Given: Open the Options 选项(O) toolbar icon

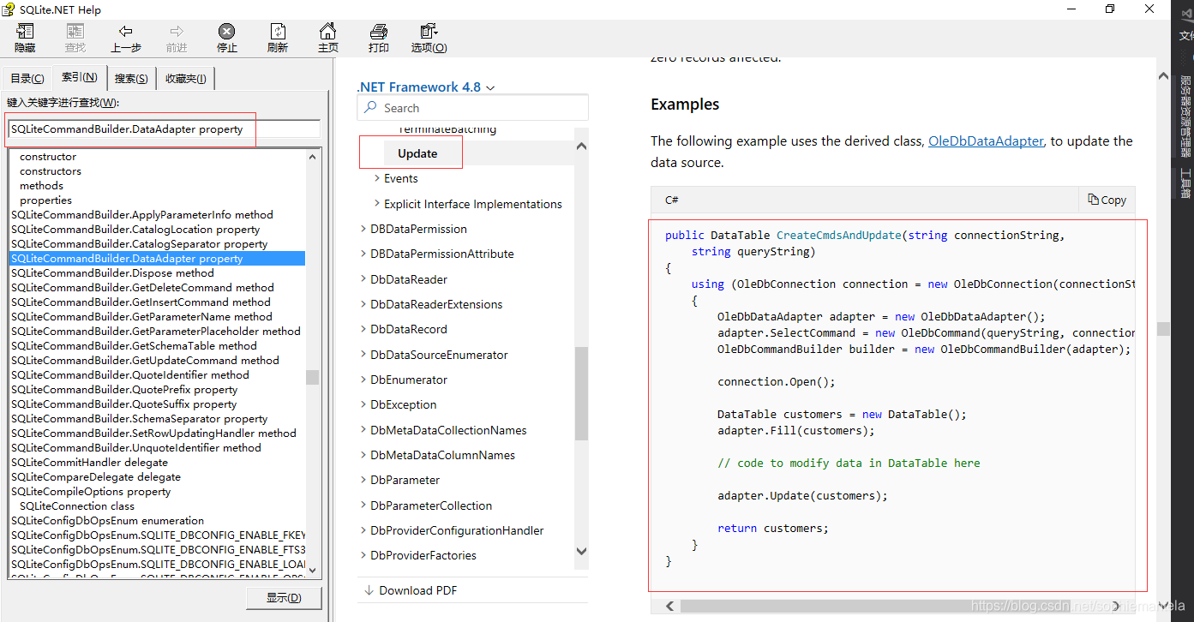Looking at the screenshot, I should 429,32.
